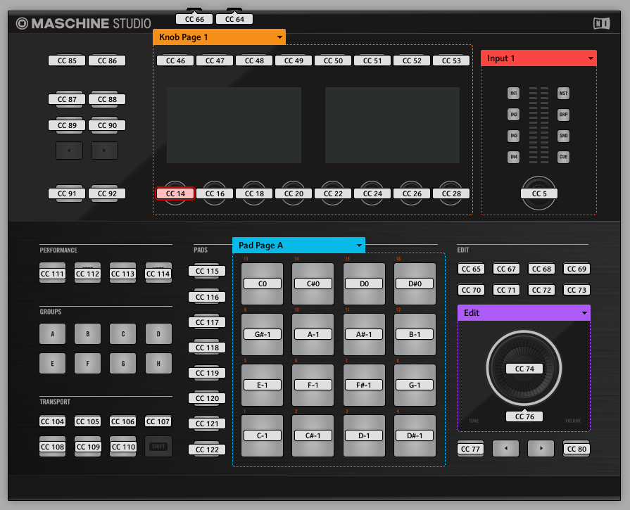Click the right arrow in the Edit section
This screenshot has height=510, width=630.
pos(541,448)
